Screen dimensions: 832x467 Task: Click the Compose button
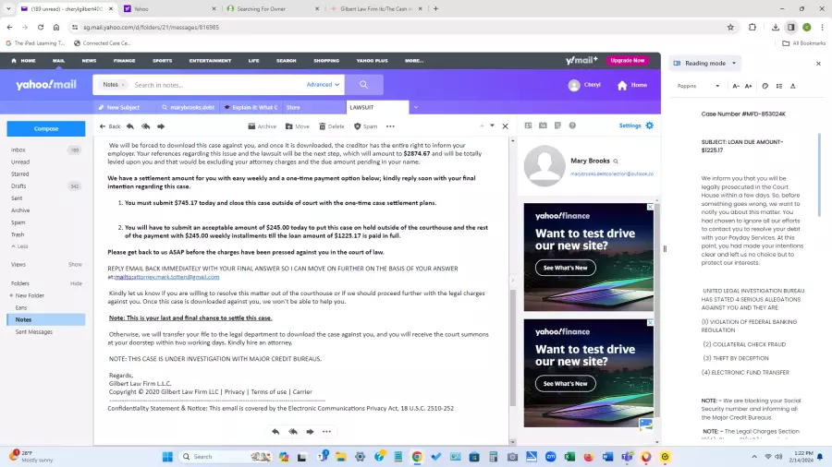pos(46,128)
